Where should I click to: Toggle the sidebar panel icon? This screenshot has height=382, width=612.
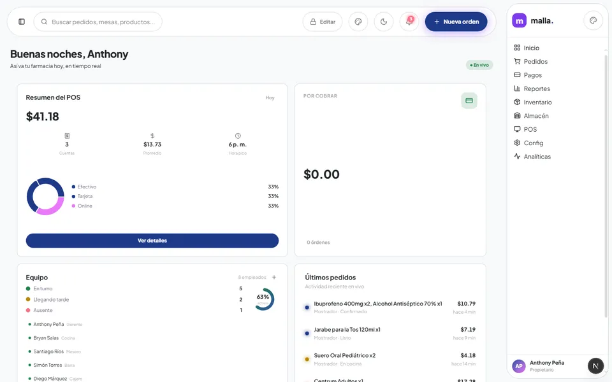point(22,22)
